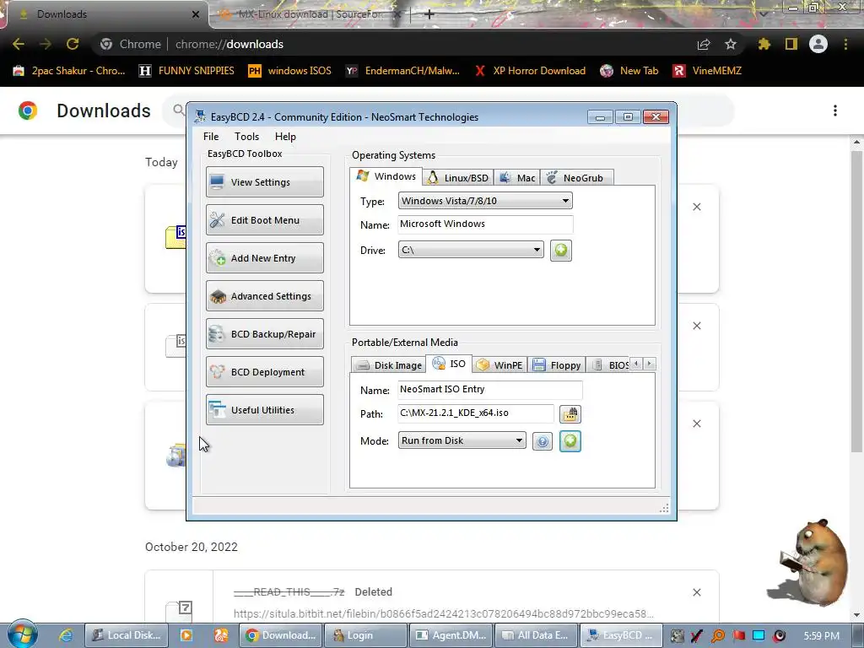Open Edit Boot Menu
864x648 pixels.
(x=264, y=220)
